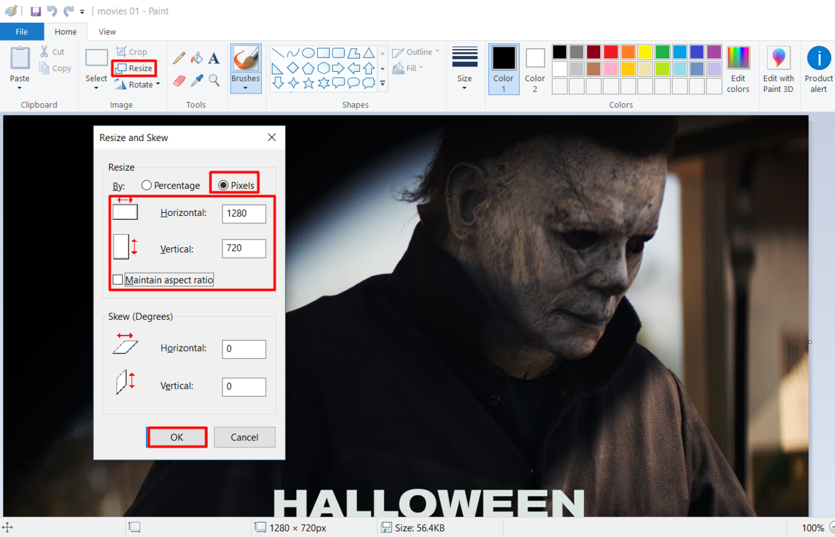Click the Resize button in the Image group
This screenshot has height=537, width=835.
click(134, 68)
